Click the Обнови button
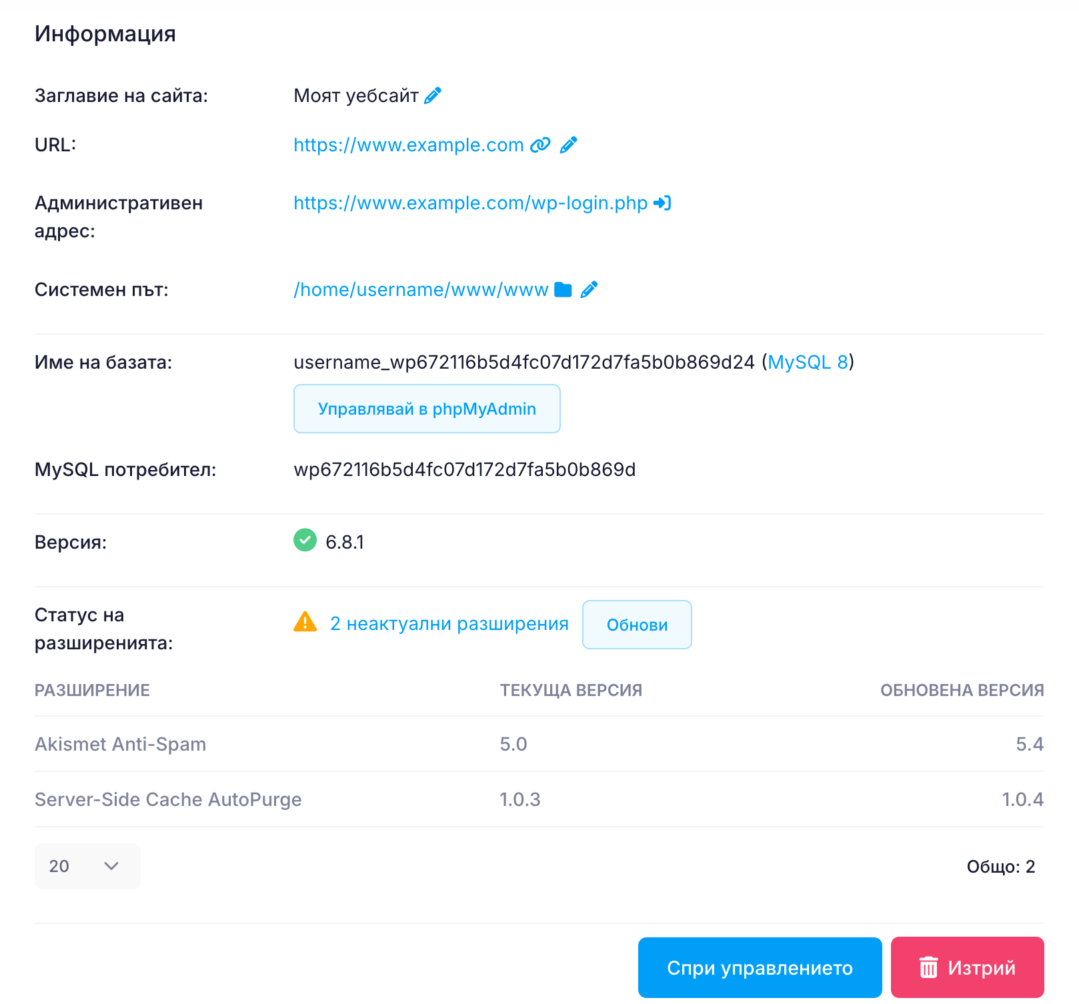The height and width of the screenshot is (1004, 1079). (637, 625)
